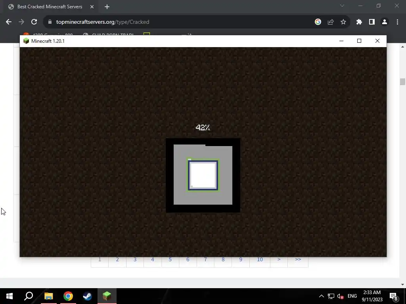Screen dimensions: 406x304
Task: Open File Explorer from the taskbar
Action: (48, 296)
